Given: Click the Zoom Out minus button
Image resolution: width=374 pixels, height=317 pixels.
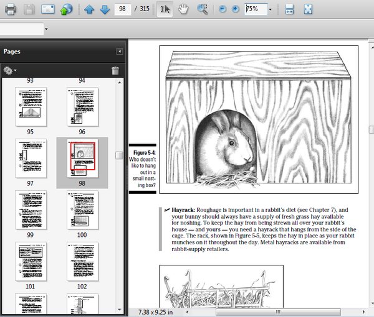Looking at the screenshot, I should pos(223,9).
